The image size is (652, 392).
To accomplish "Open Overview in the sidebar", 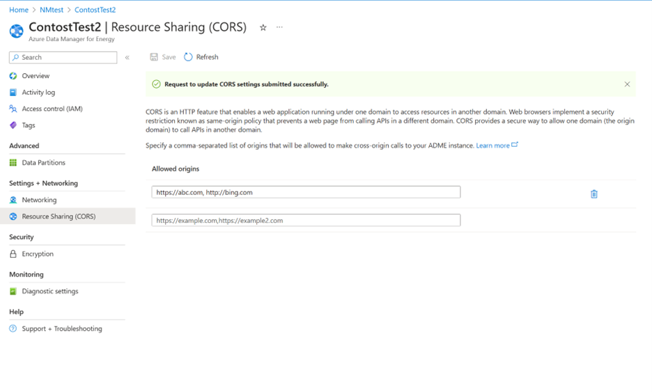I will point(36,76).
